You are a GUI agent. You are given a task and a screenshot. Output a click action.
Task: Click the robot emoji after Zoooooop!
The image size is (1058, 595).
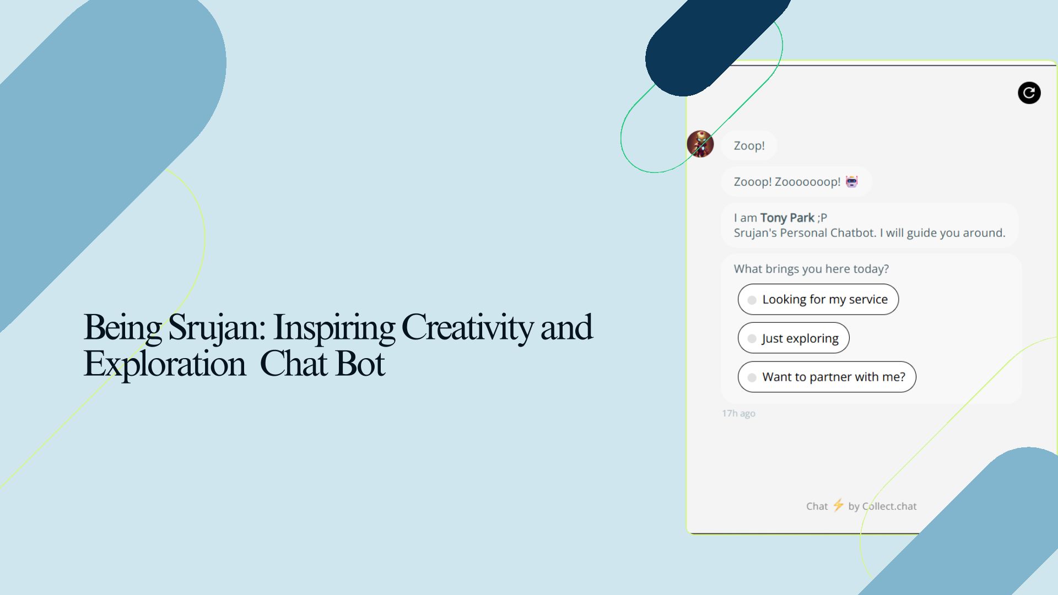(x=852, y=182)
